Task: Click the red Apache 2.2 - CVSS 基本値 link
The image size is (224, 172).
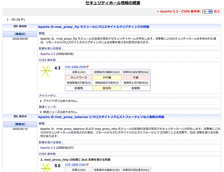Action: click(179, 12)
